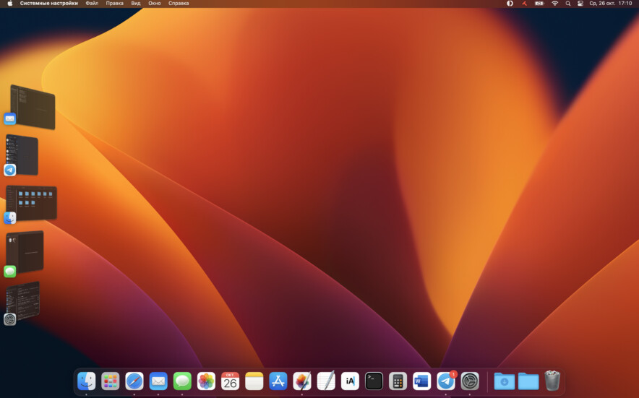Launch Photos from the Dock
The width and height of the screenshot is (639, 398).
(x=206, y=381)
